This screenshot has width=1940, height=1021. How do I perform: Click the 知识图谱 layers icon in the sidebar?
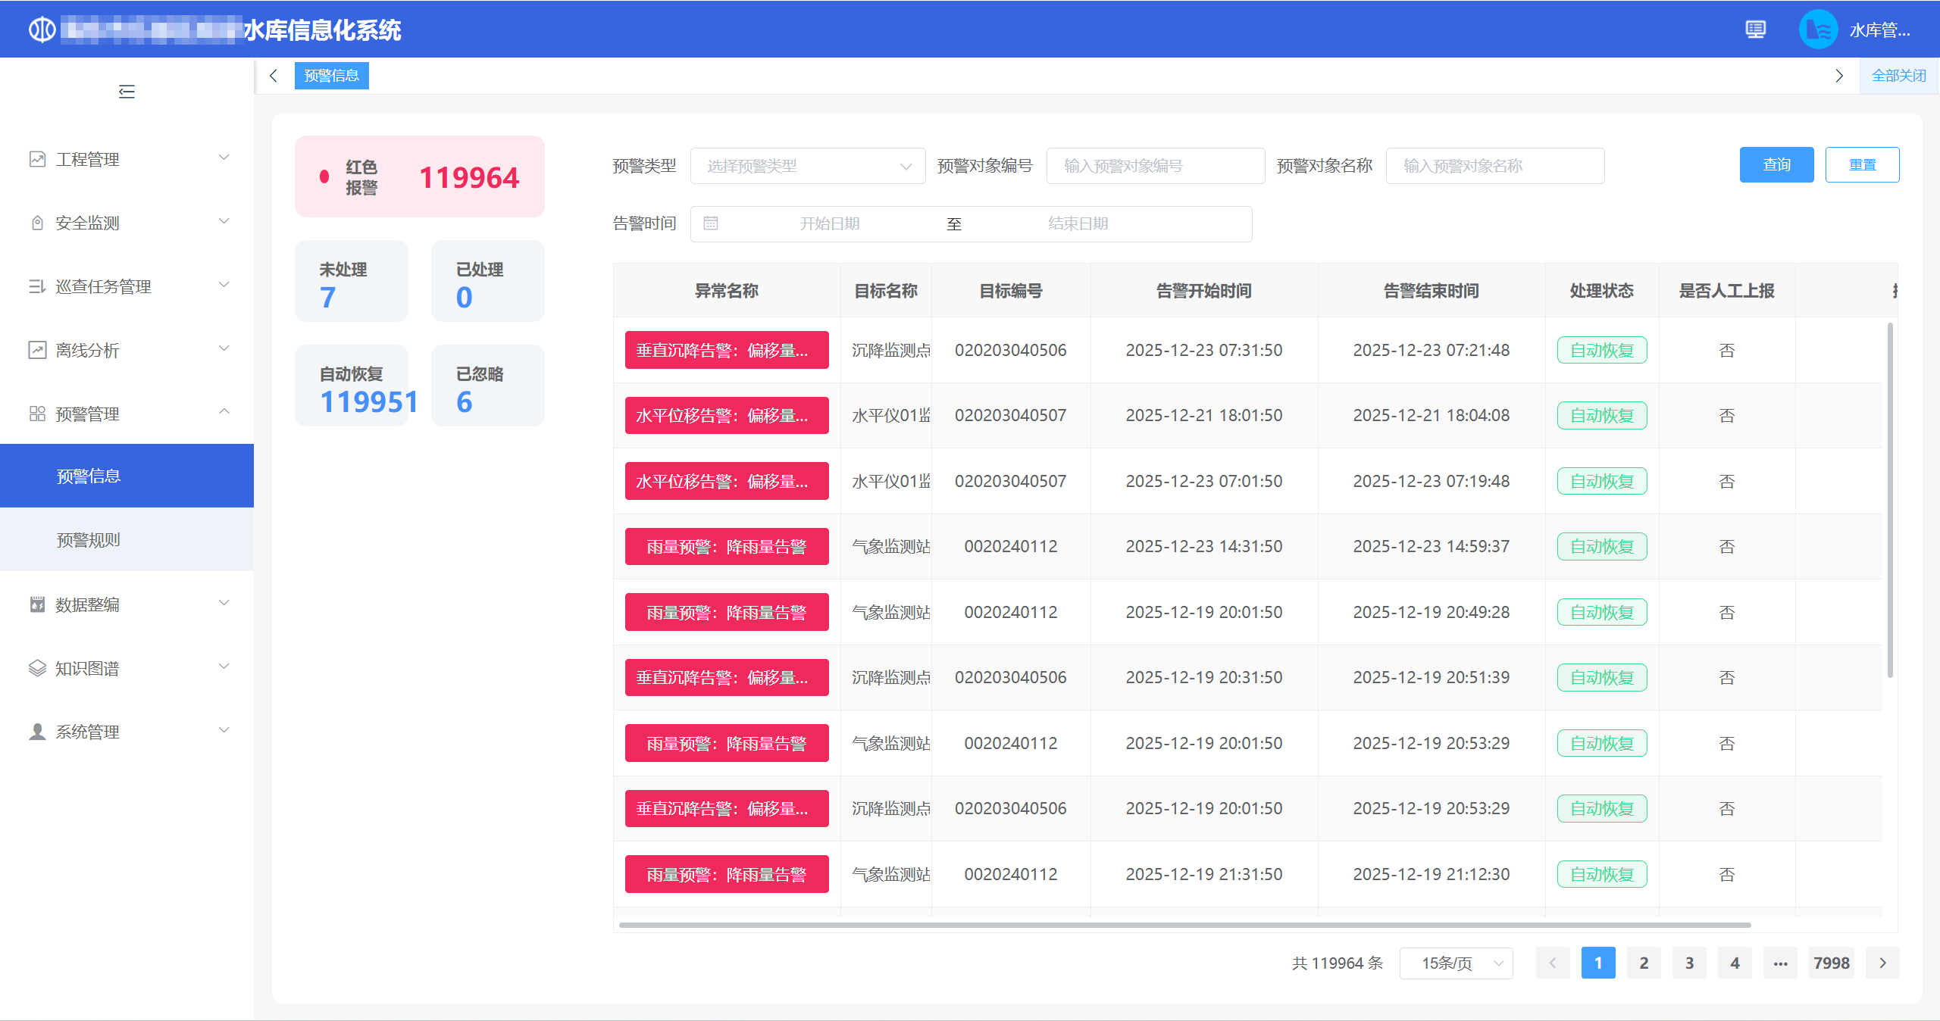(x=37, y=668)
